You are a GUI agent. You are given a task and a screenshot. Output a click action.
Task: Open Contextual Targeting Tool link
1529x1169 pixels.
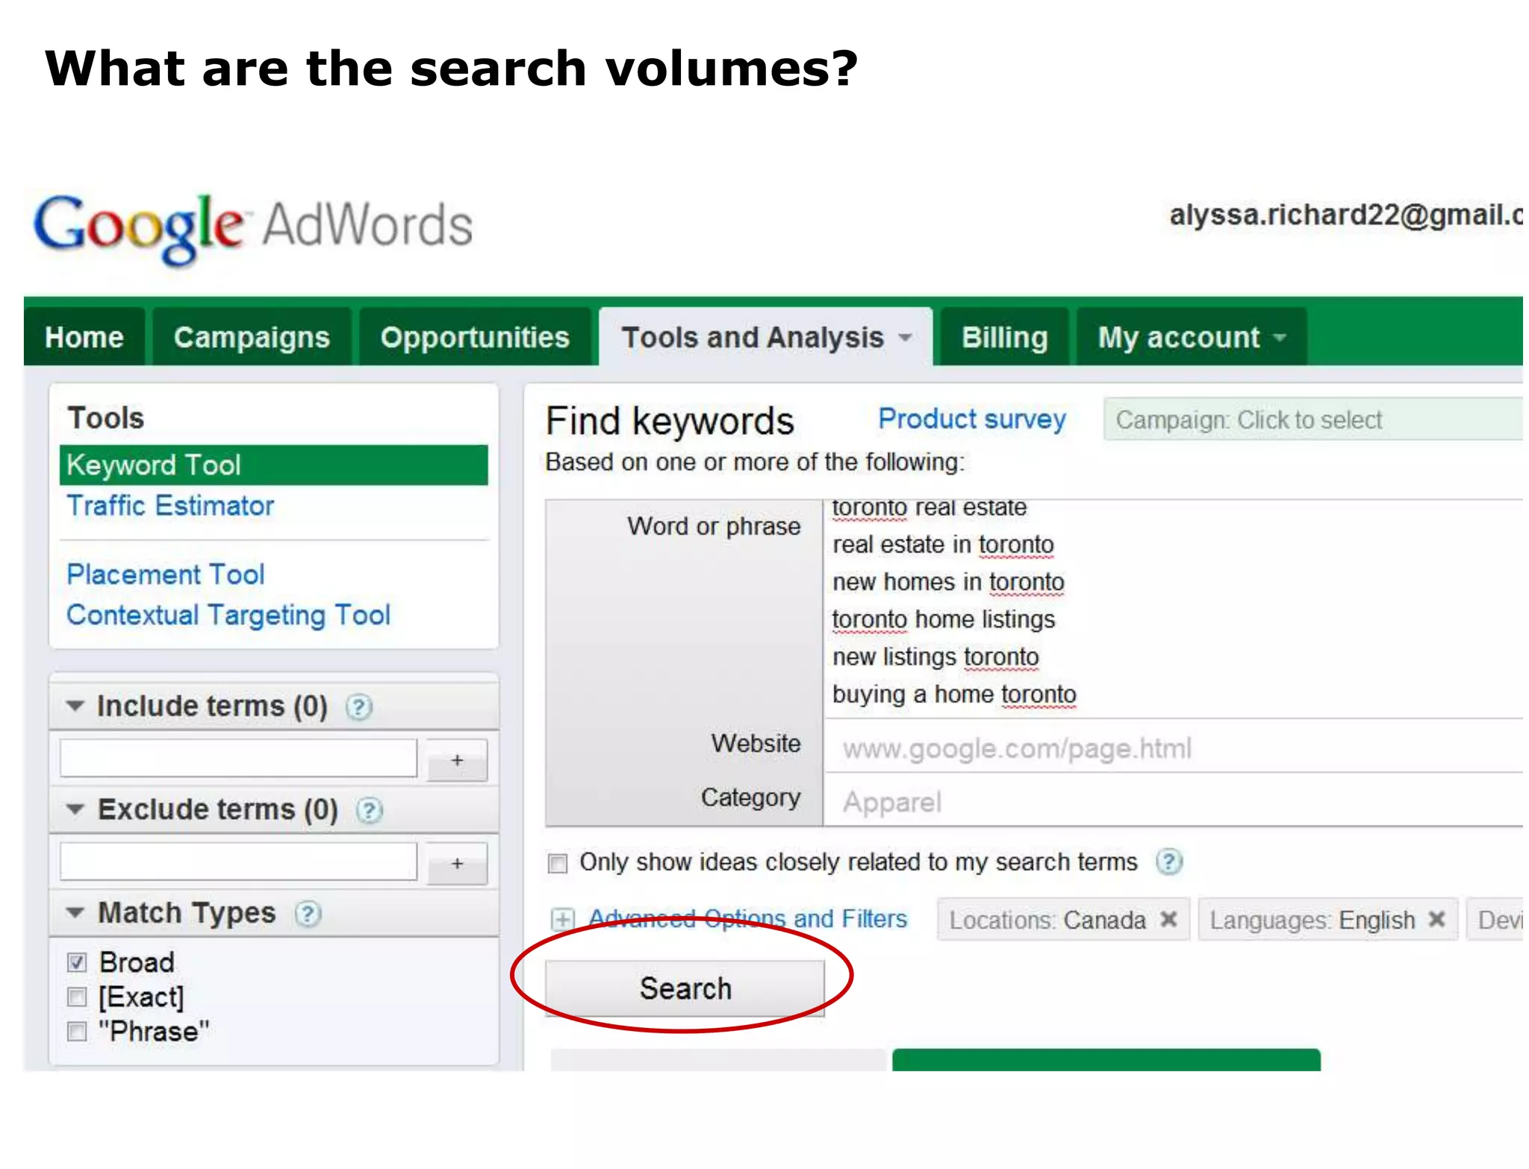coord(228,615)
